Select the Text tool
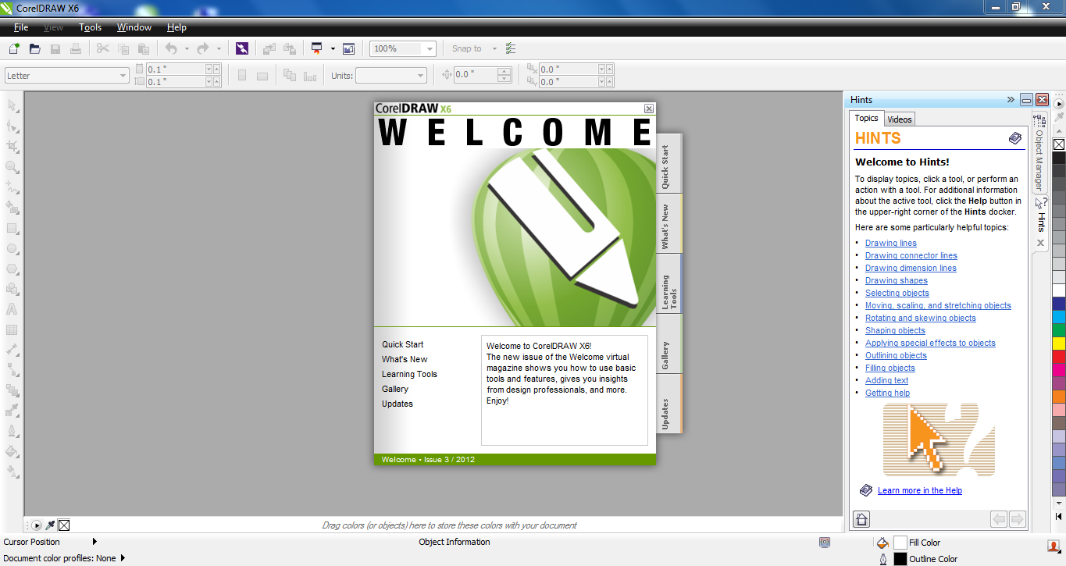 pyautogui.click(x=12, y=309)
